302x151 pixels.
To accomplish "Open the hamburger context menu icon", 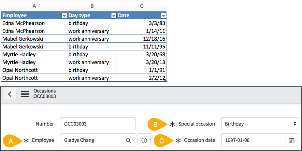I will click(x=25, y=94).
